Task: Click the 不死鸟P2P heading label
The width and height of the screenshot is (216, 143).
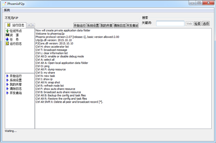Action: click(12, 18)
